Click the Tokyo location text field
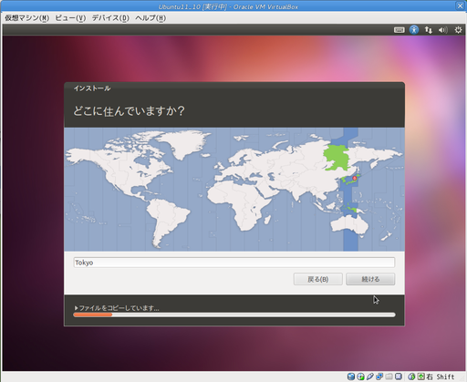Viewport: 467px width, 382px height. coord(234,263)
